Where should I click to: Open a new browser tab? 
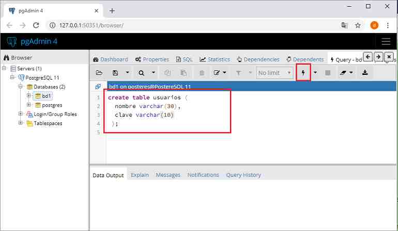112,11
